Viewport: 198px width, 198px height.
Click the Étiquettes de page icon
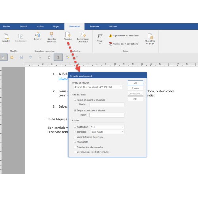(150, 36)
